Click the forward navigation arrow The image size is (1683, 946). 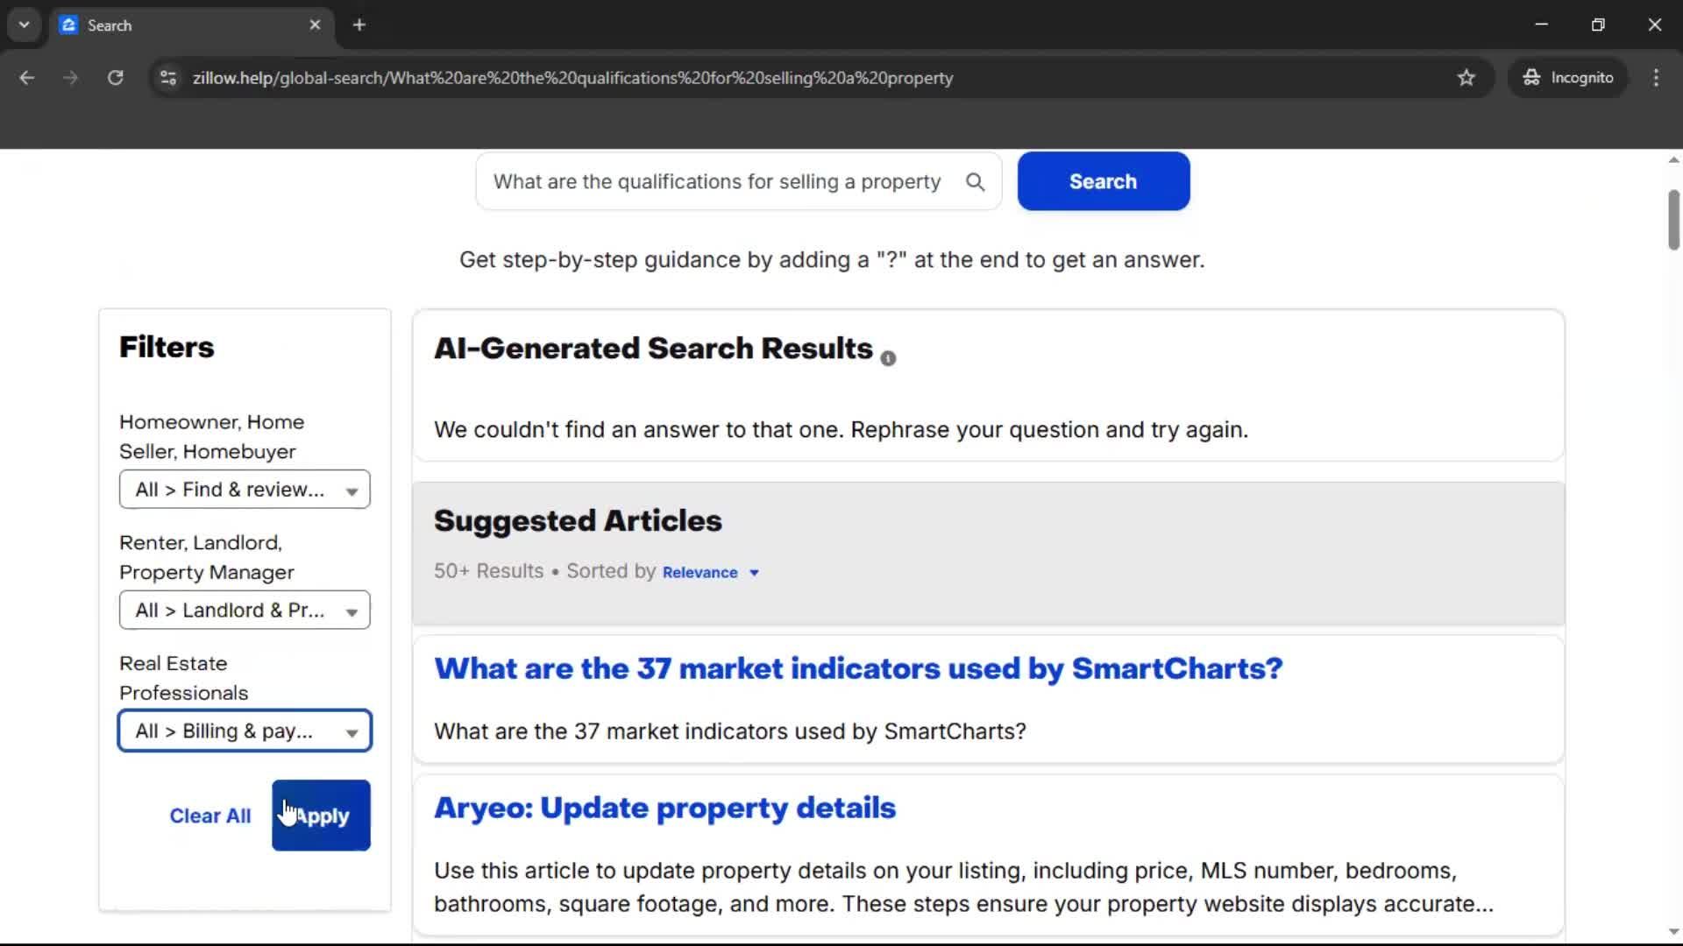70,77
